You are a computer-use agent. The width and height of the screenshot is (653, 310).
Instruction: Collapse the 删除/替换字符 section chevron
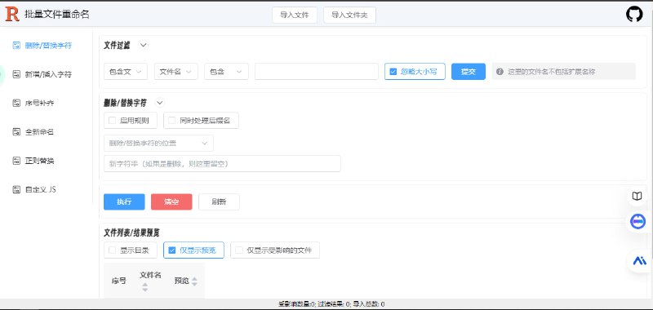click(x=160, y=102)
